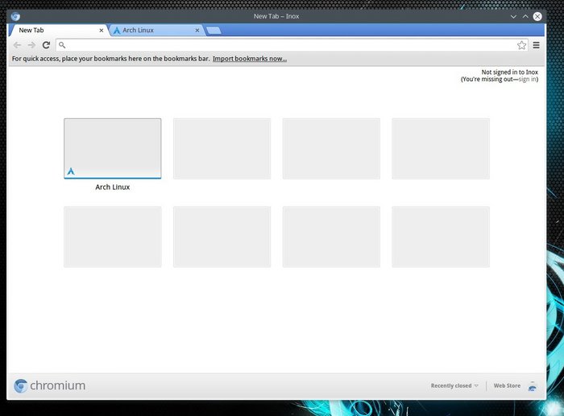Expand the Recently closed menu
564x416 pixels.
(x=454, y=385)
